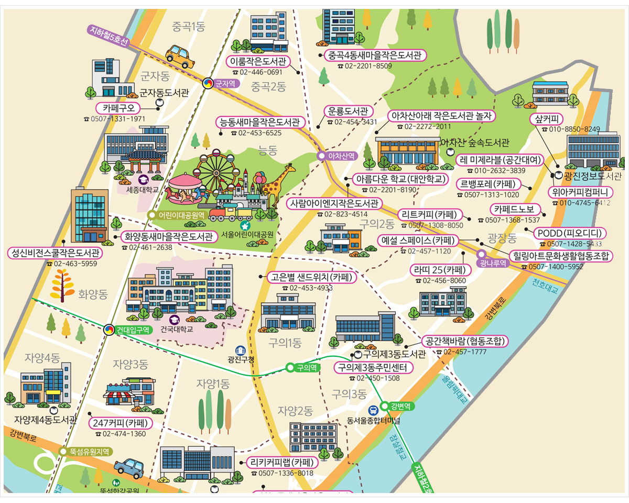Open the 르뱅포레(카페) label
This screenshot has width=629, height=503.
pyautogui.click(x=489, y=183)
